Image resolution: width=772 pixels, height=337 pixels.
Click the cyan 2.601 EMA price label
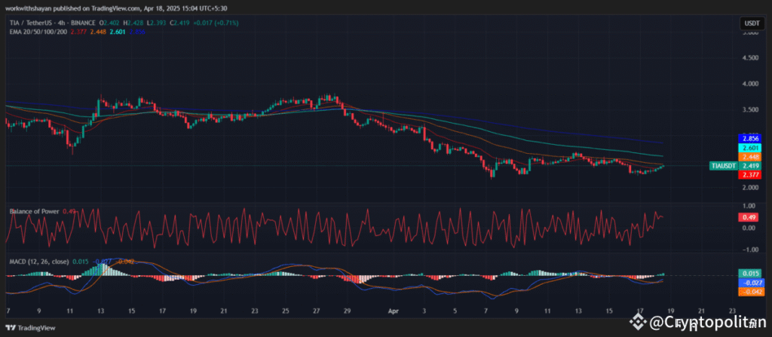tap(750, 148)
